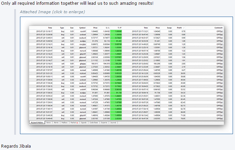Click the size value 0.05
Image resolution: width=235 pixels, height=150 pixels.
[72, 70]
